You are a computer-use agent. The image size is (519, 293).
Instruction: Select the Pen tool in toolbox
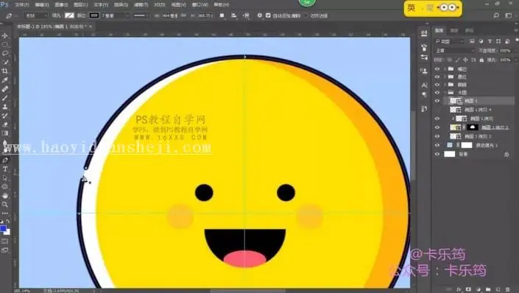[5, 160]
